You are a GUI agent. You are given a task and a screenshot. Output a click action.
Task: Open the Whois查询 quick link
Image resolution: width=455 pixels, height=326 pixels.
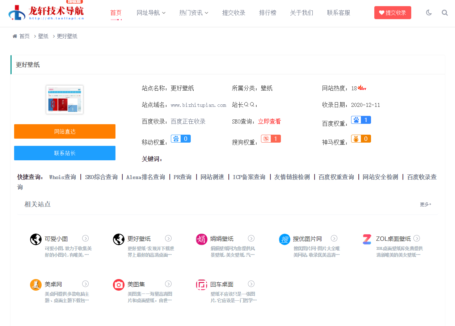click(63, 177)
